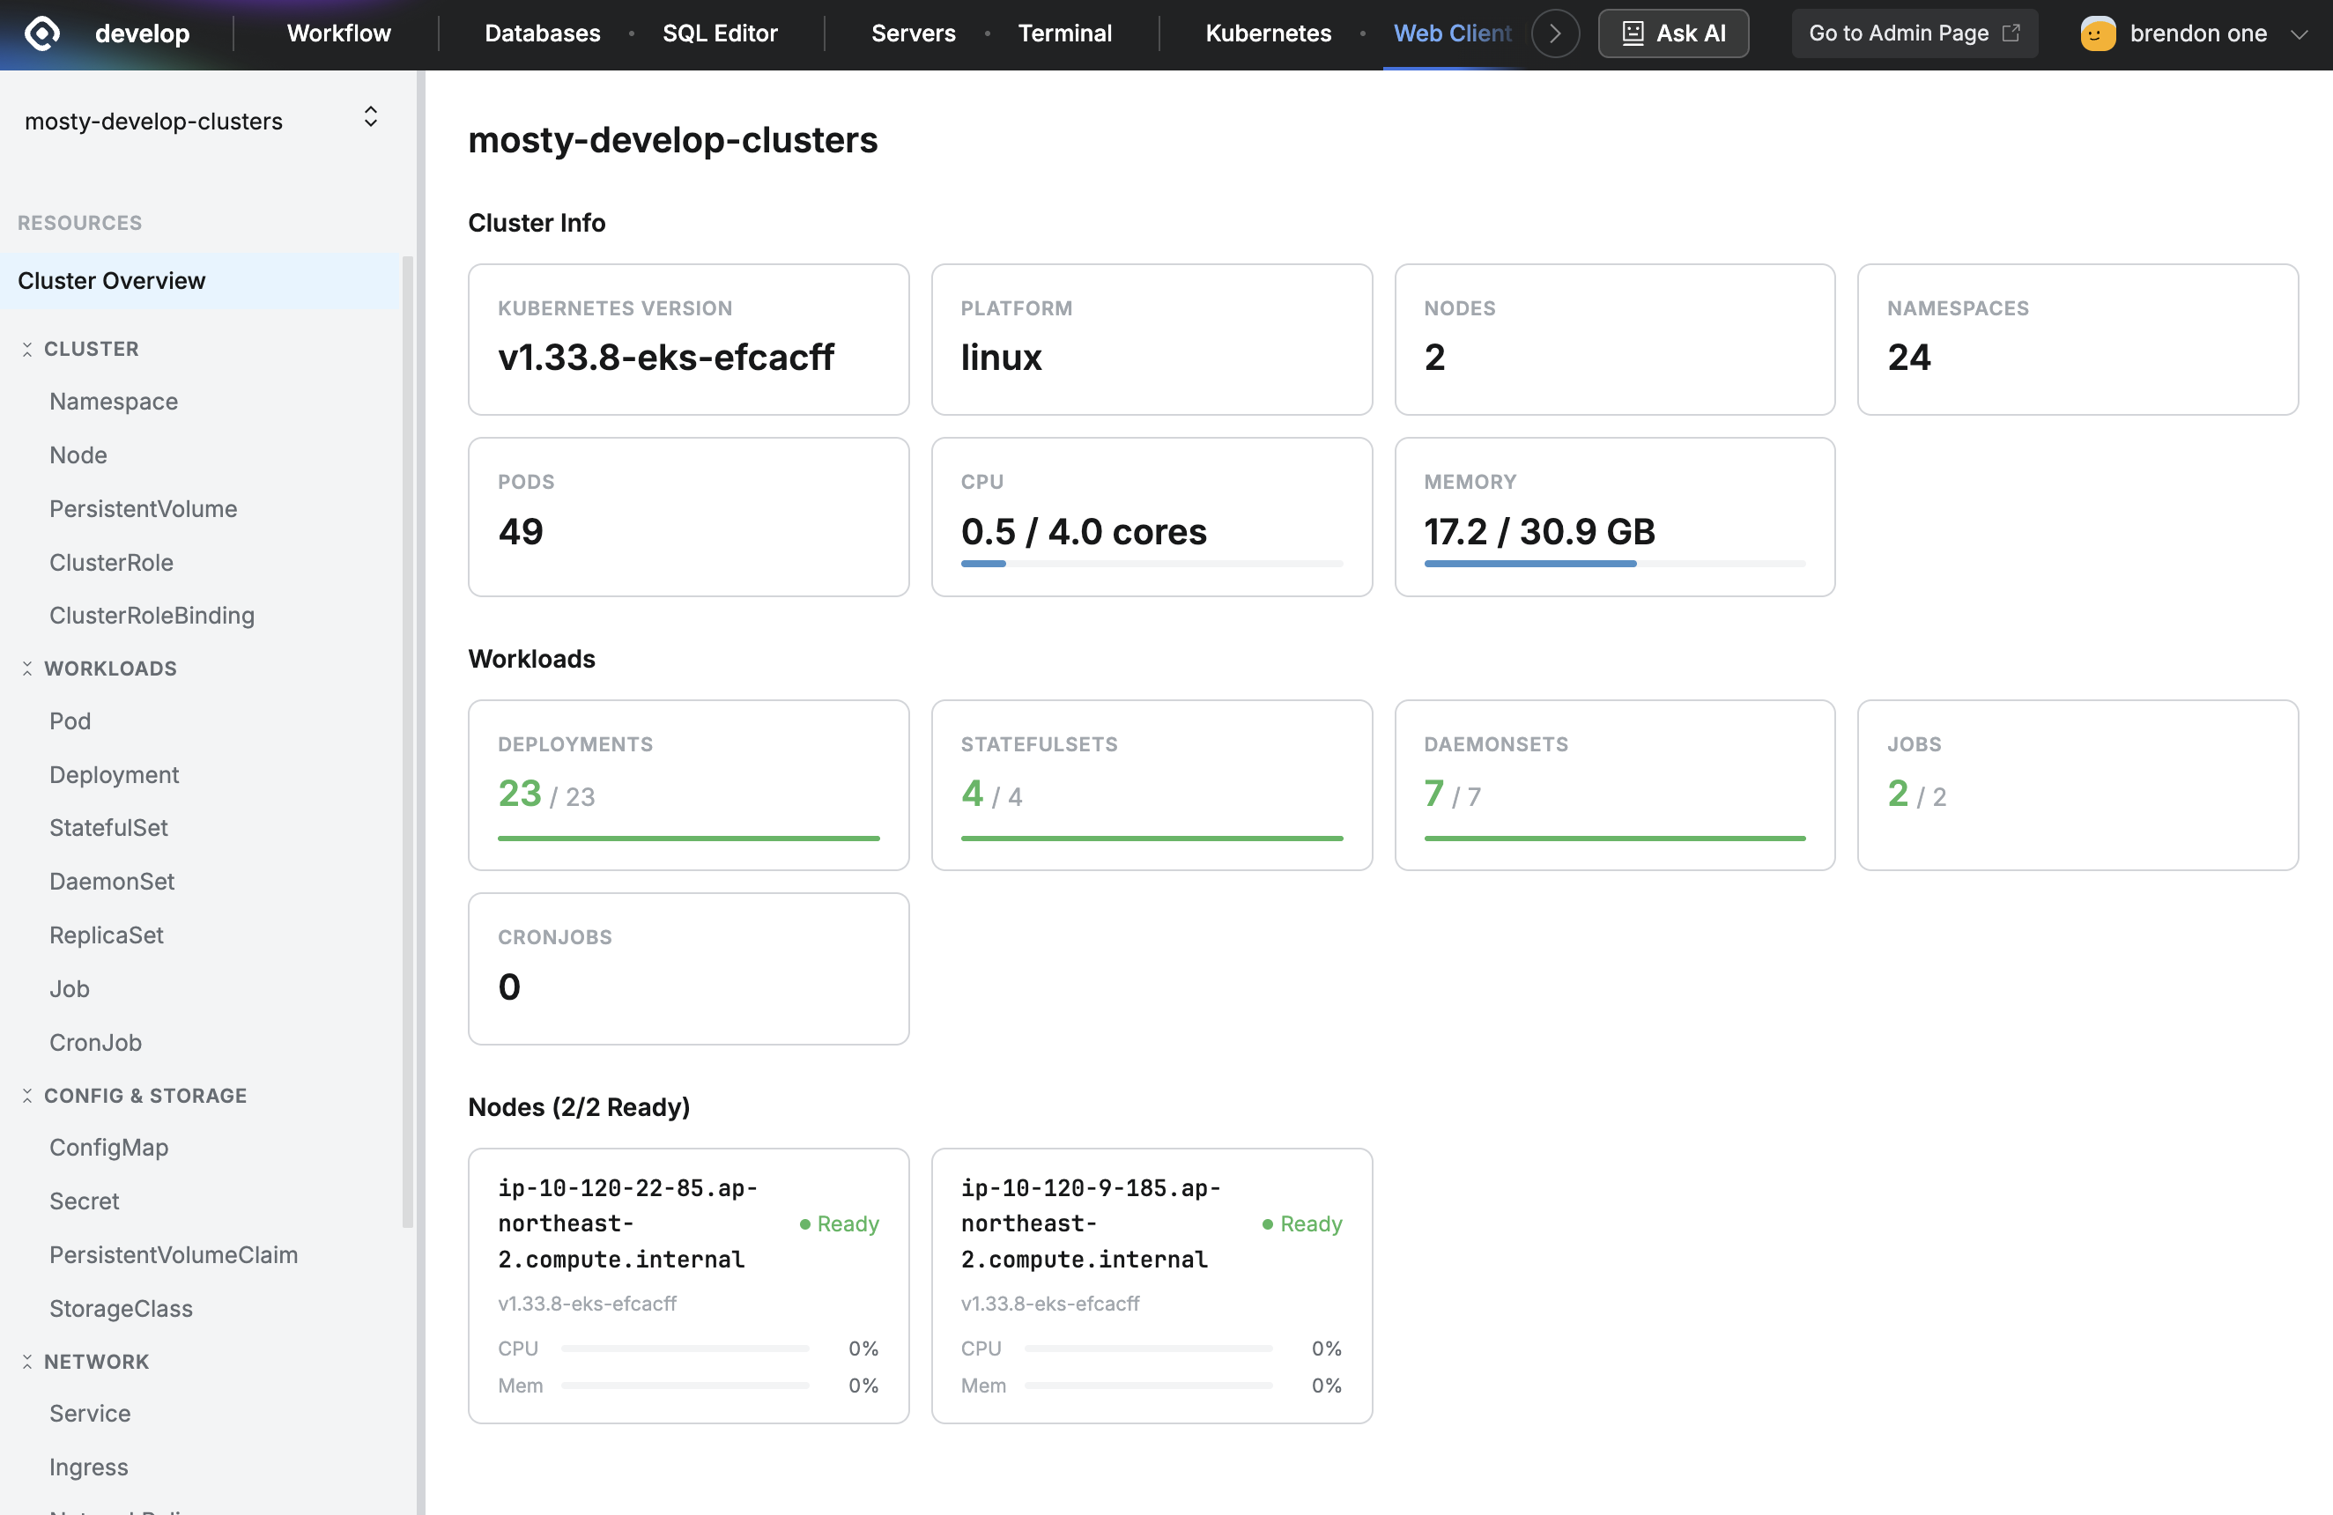
Task: Open Service in sidebar
Action: tap(90, 1413)
